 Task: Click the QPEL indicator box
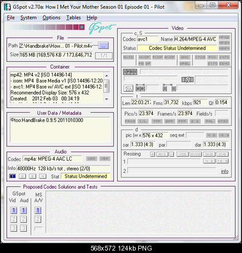pyautogui.click(x=185, y=64)
